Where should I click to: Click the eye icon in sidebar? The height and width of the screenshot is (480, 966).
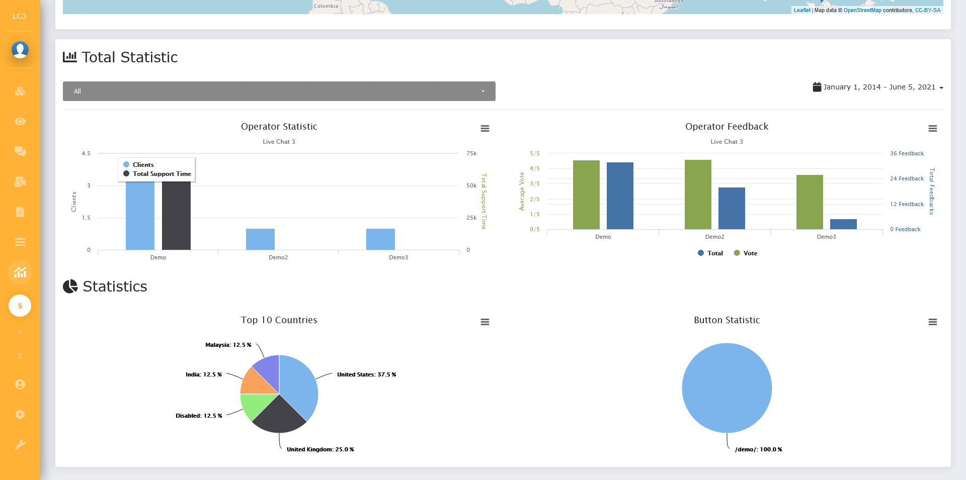tap(20, 122)
